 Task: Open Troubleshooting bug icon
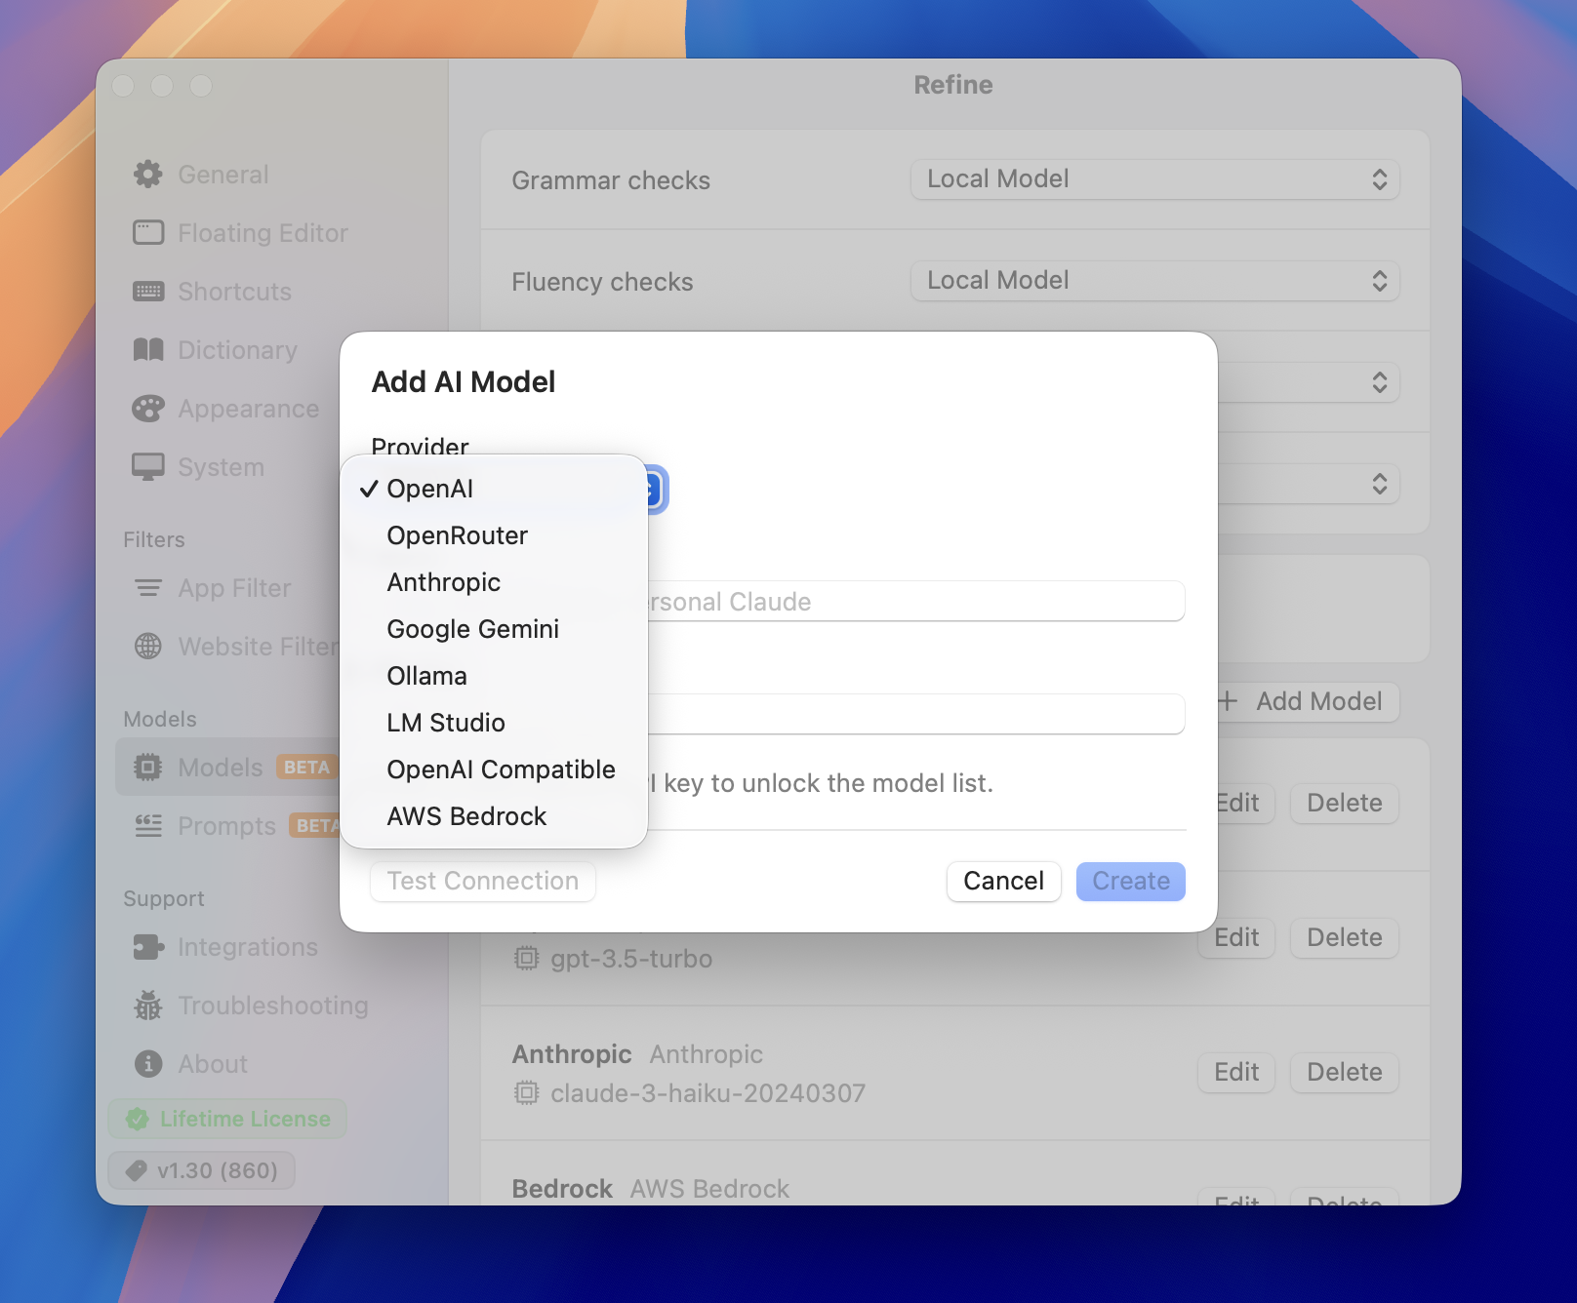[148, 1005]
